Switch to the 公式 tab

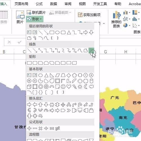pos(39,4)
